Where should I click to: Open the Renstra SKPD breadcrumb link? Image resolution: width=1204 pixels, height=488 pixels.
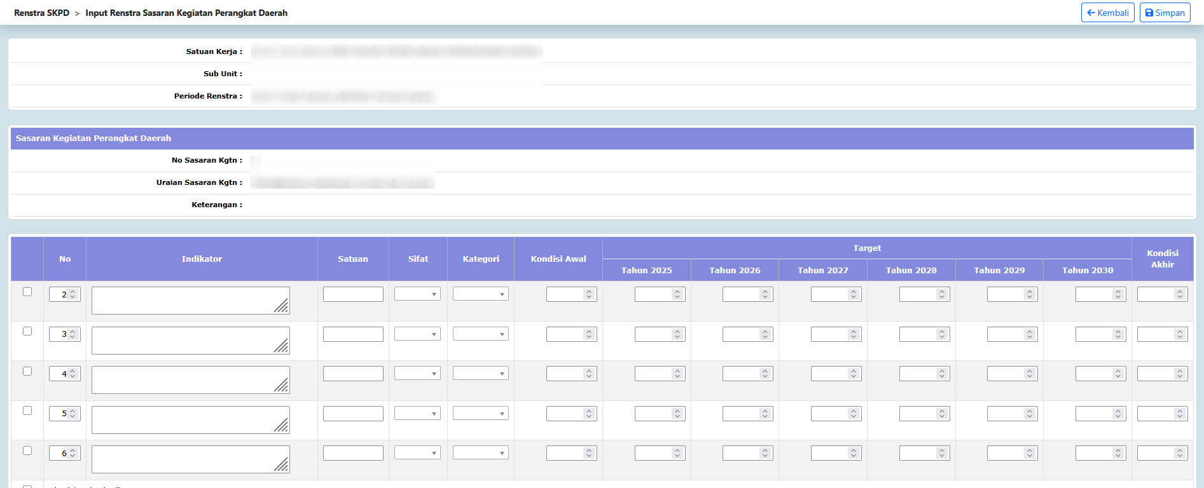point(41,13)
